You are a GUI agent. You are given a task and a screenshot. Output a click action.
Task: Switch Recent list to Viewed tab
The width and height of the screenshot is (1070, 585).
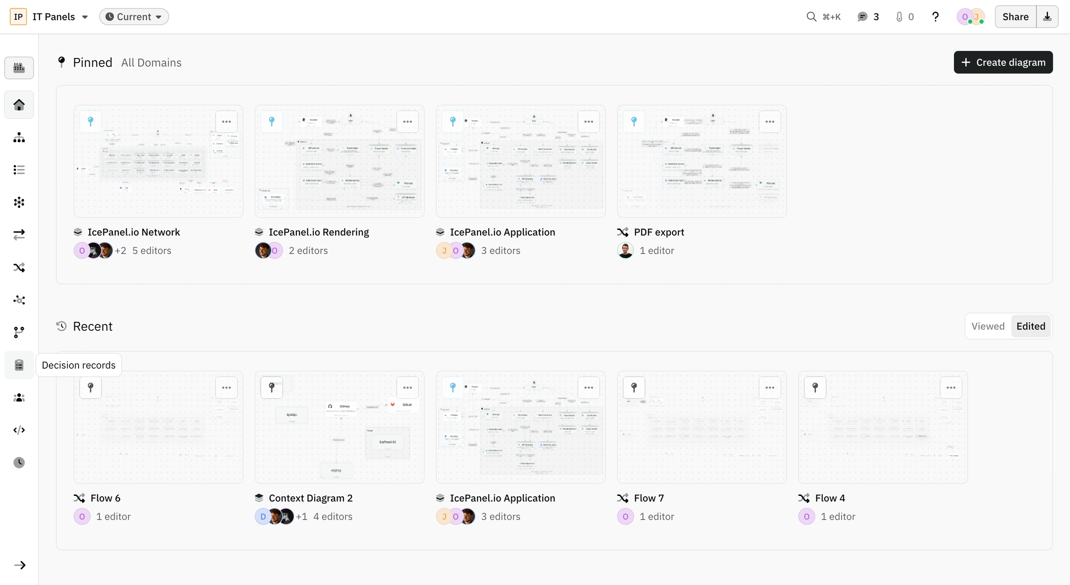[x=988, y=326]
